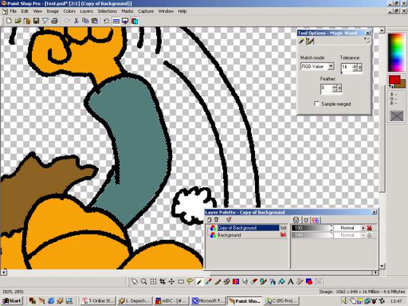Select the rectangle Selection tool
The image size is (408, 306).
181,282
